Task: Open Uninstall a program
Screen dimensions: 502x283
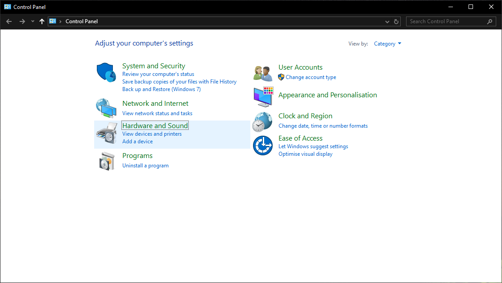Action: 145,165
